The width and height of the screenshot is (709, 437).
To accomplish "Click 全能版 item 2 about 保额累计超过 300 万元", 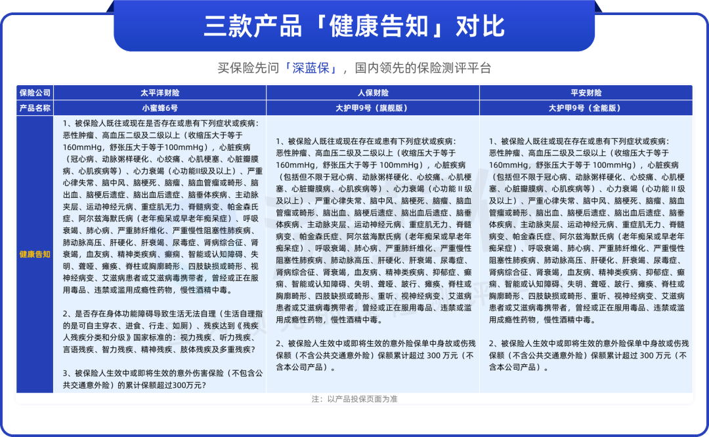I will (588, 355).
